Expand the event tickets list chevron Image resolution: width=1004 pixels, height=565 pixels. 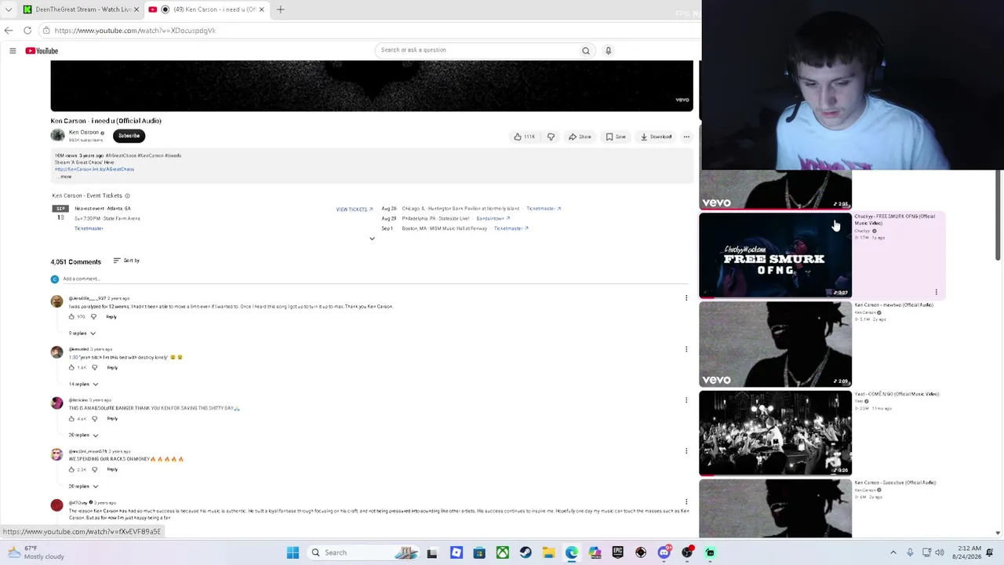tap(372, 239)
